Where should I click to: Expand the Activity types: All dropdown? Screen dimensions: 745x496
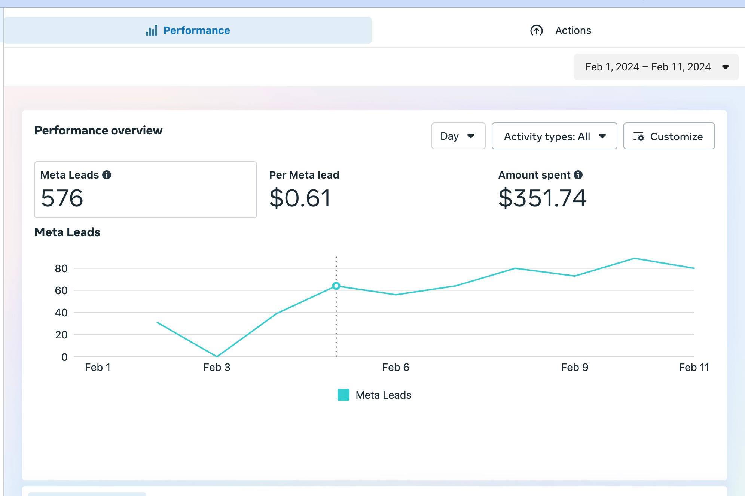[554, 136]
